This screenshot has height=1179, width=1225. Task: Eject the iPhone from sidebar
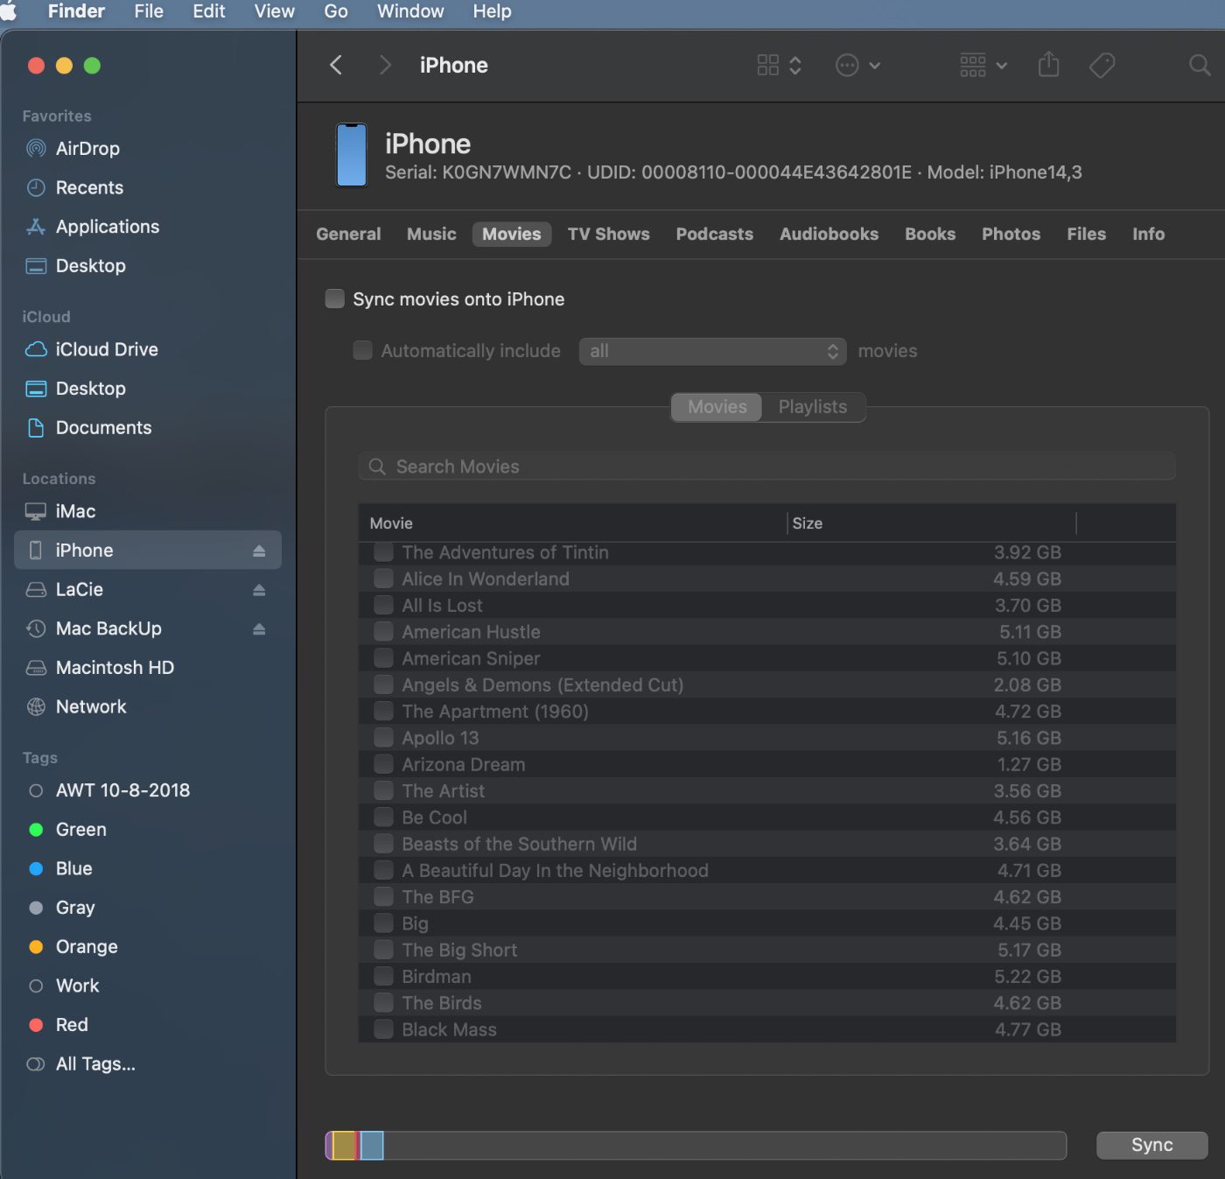pos(259,551)
